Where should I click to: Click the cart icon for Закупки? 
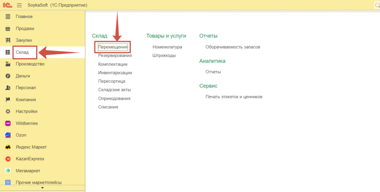tap(7, 40)
